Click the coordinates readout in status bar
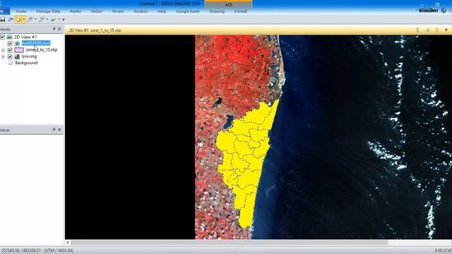Image resolution: width=452 pixels, height=254 pixels. (x=20, y=250)
